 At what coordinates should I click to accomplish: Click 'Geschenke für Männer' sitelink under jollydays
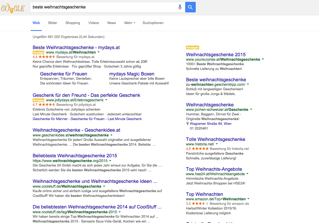pyautogui.click(x=50, y=119)
